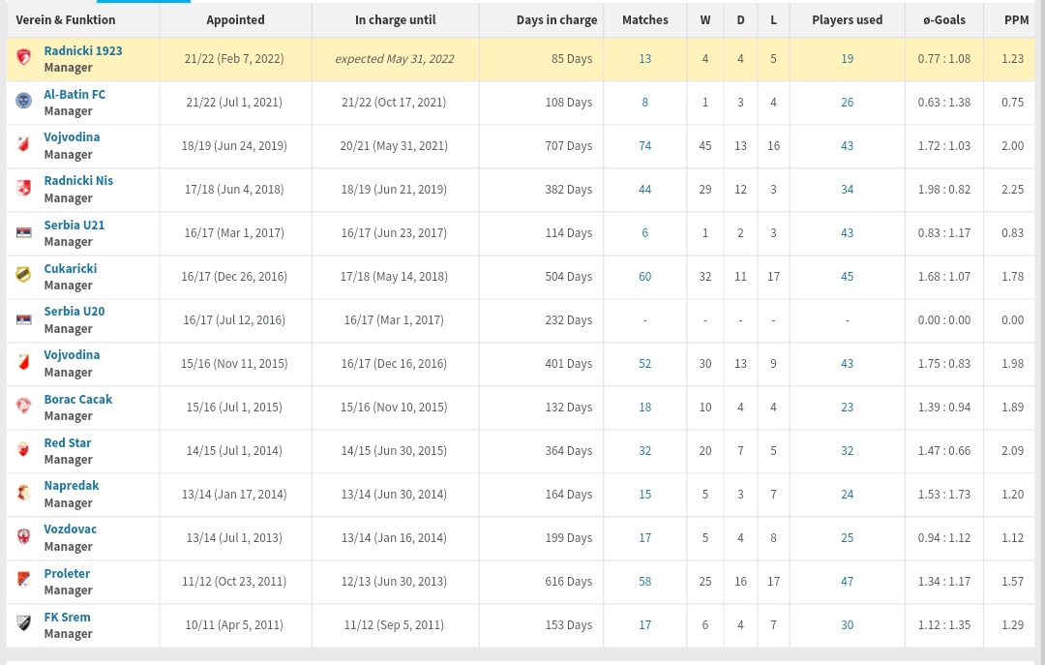Click the Napredak club crest icon
The height and width of the screenshot is (665, 1045).
23,494
